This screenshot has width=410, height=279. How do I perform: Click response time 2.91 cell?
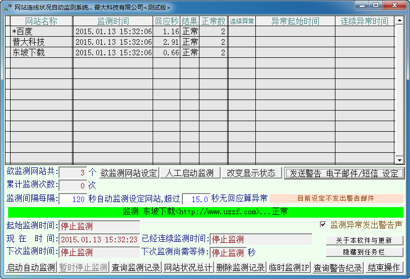coord(167,42)
